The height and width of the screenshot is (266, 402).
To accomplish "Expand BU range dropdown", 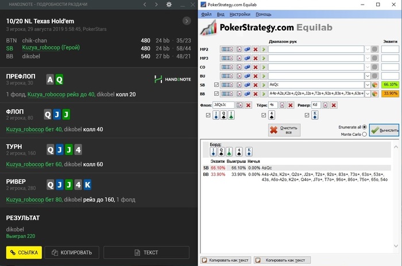I will point(368,76).
